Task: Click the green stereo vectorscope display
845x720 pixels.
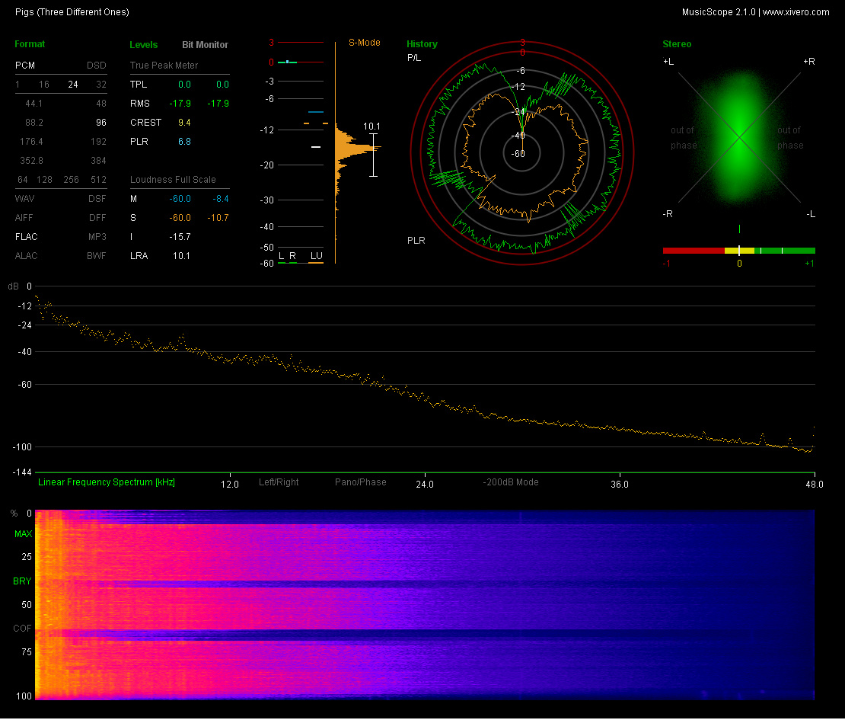Action: tap(738, 137)
